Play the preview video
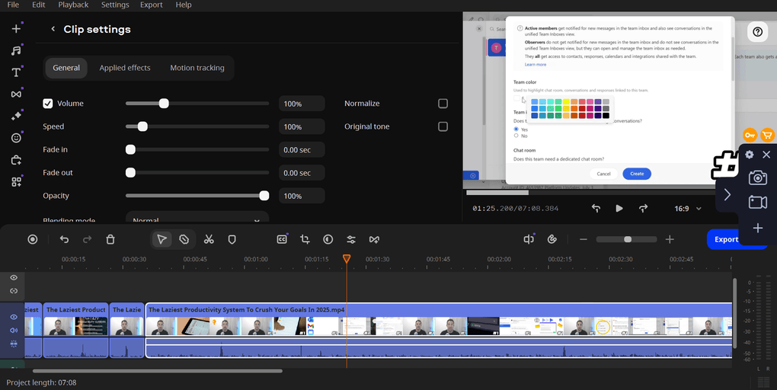The width and height of the screenshot is (777, 390). [619, 209]
